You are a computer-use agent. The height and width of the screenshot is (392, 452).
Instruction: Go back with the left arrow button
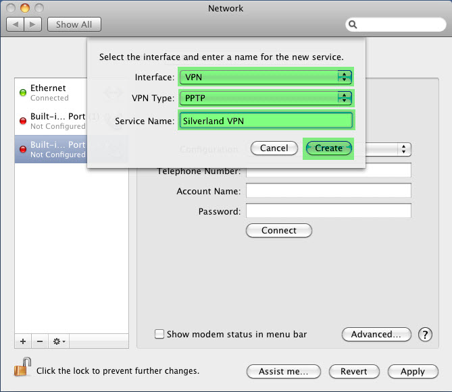[16, 24]
